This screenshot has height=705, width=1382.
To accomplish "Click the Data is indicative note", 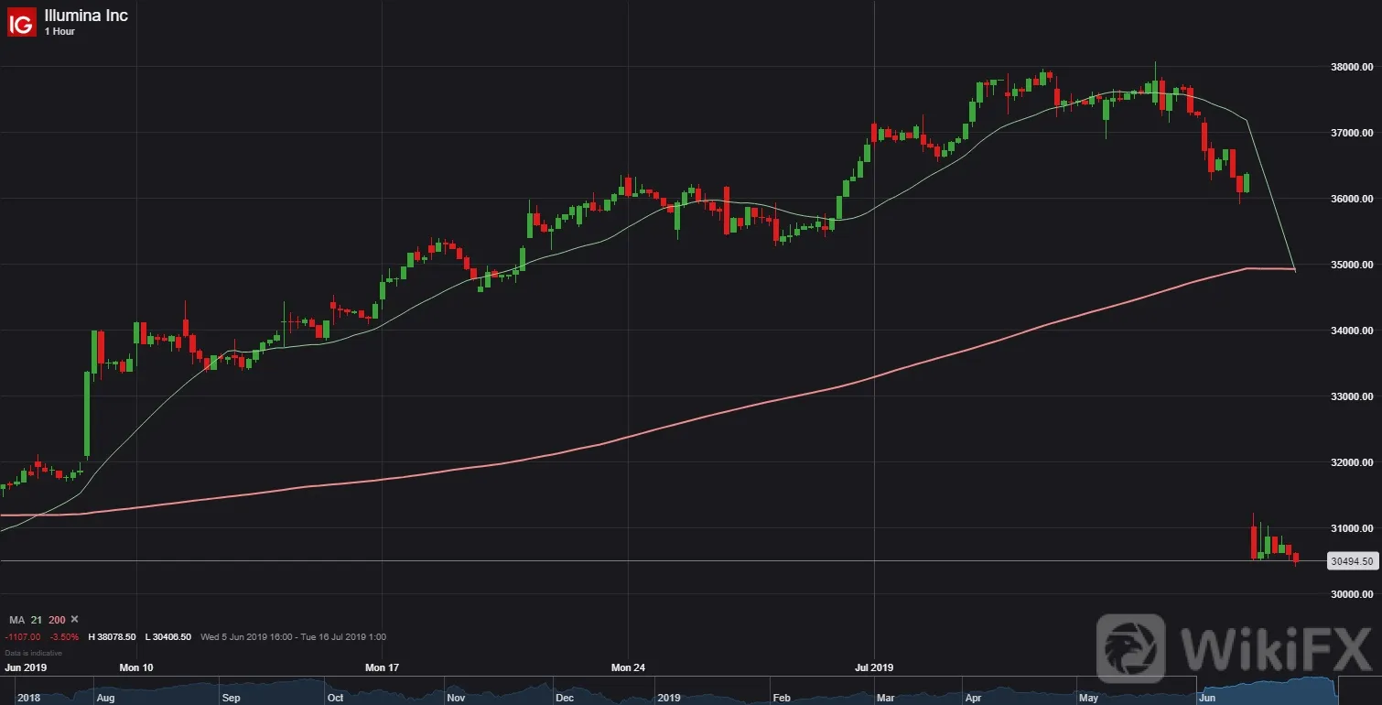I will [33, 653].
